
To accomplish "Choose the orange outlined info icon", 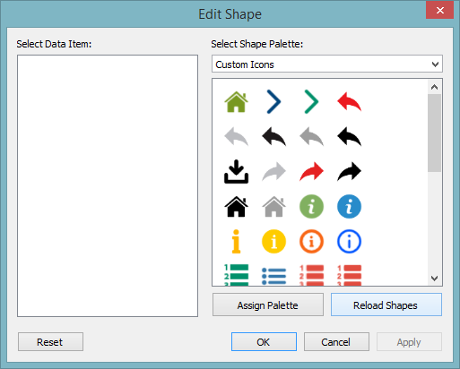I will (x=311, y=242).
